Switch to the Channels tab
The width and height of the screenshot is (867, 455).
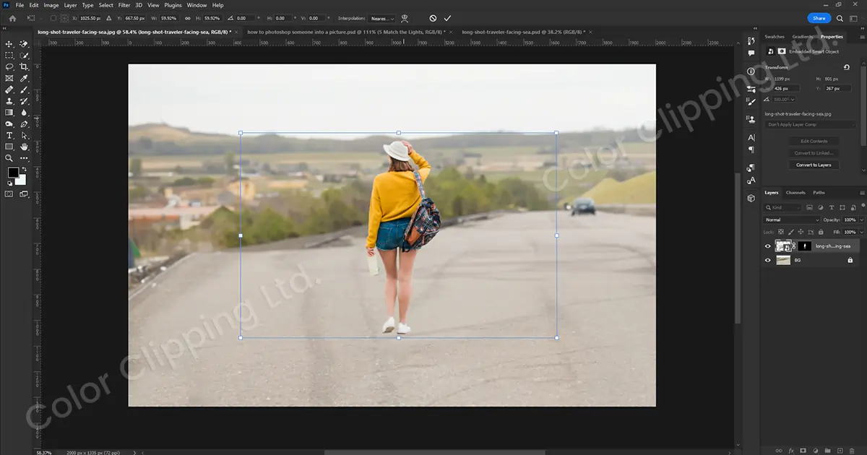click(x=795, y=193)
